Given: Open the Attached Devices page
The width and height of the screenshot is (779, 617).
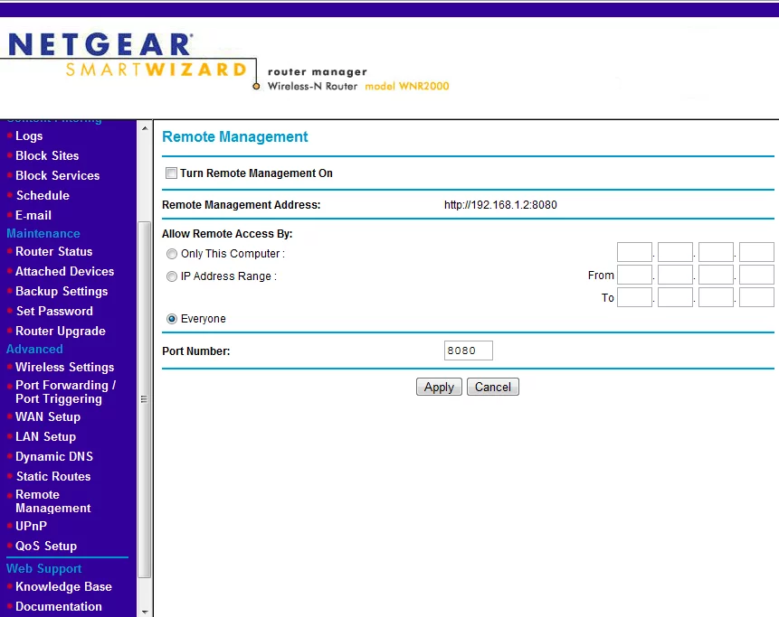Looking at the screenshot, I should pyautogui.click(x=64, y=271).
